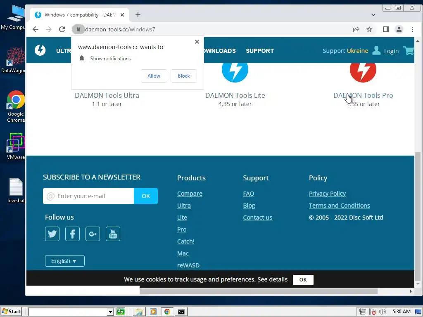This screenshot has width=423, height=317.
Task: Open the Catch! footer link
Action: [x=186, y=241]
